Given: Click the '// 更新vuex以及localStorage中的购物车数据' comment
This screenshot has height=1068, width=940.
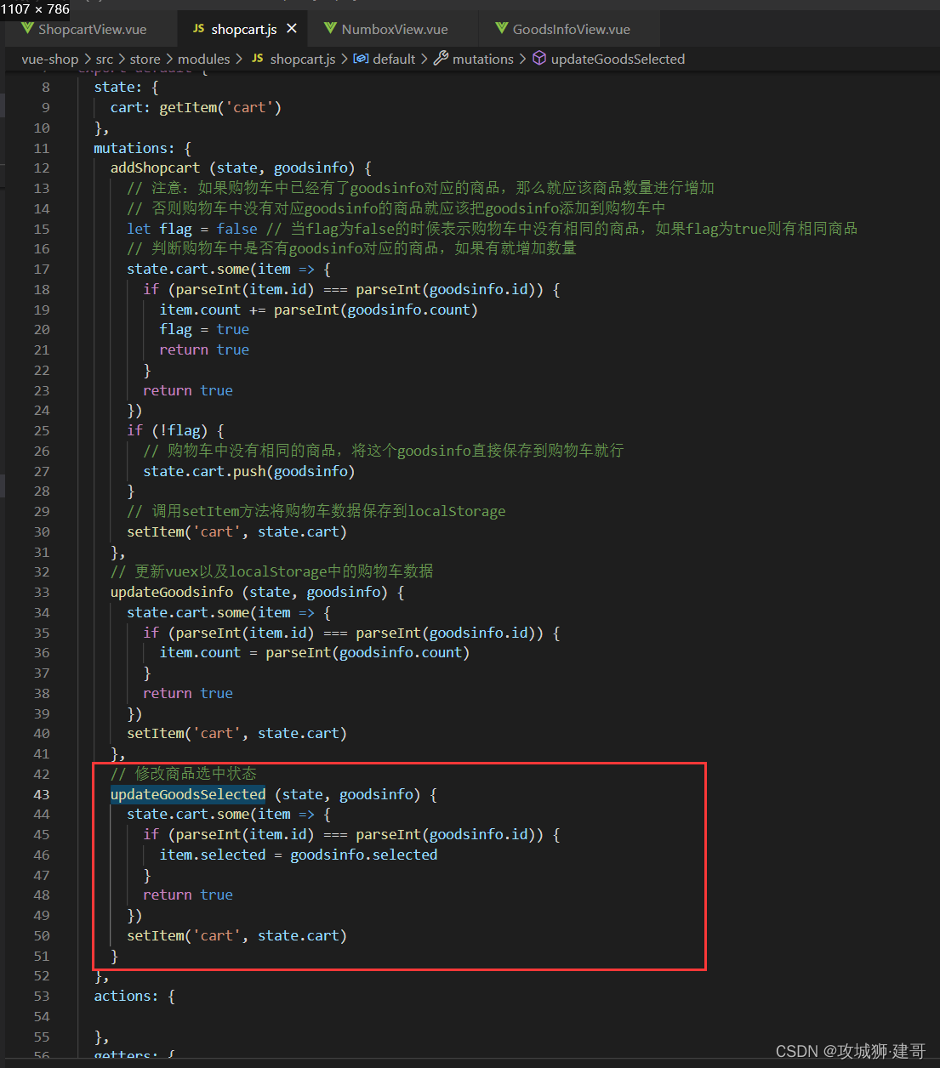Looking at the screenshot, I should pyautogui.click(x=272, y=571).
